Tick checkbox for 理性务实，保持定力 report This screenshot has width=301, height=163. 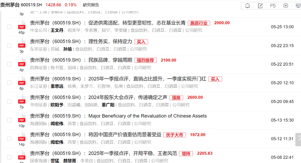click(x=9, y=46)
